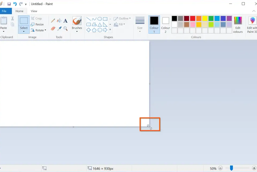Click the Resize button

(x=37, y=24)
